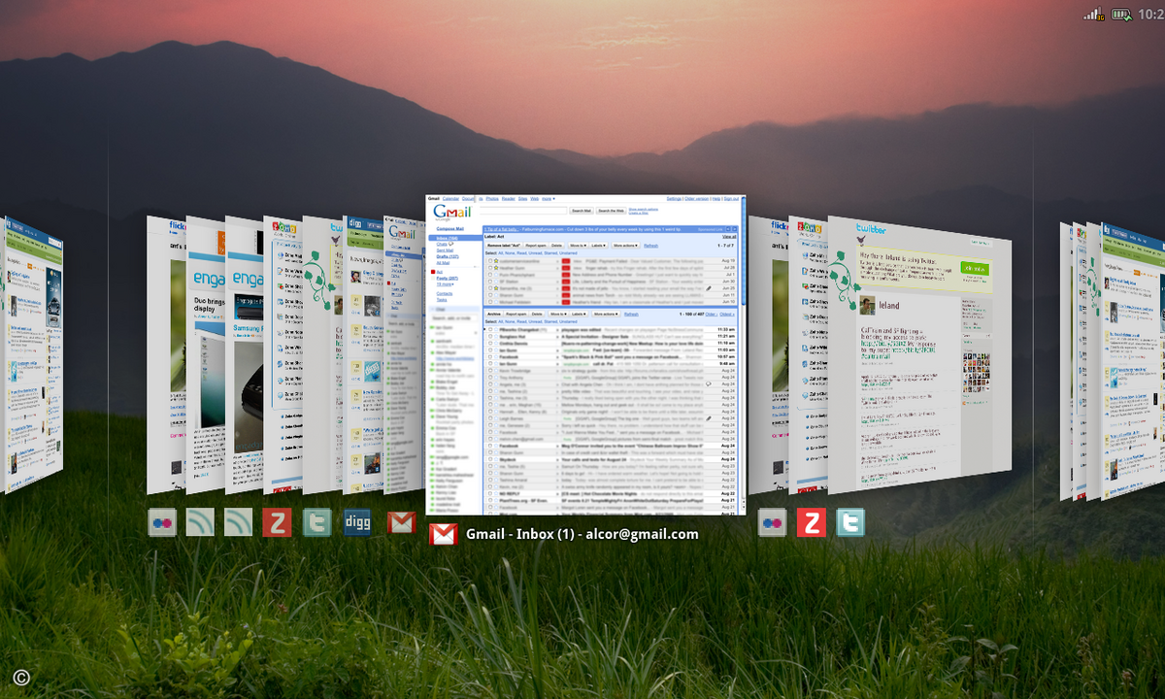
Task: Open Photos from Gmail's top navigation
Action: point(492,199)
